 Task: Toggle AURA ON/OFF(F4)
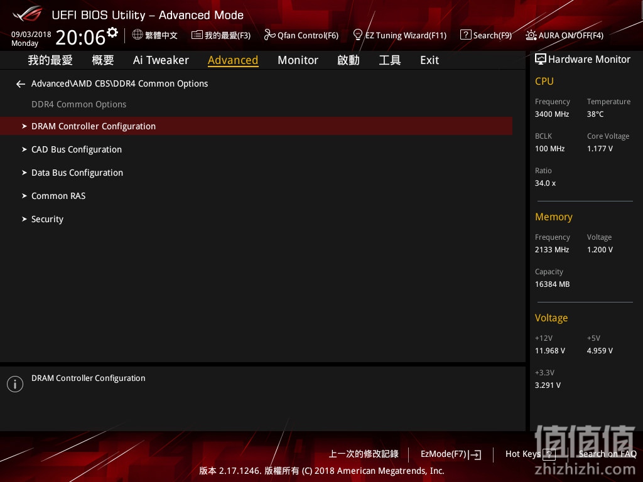[571, 35]
